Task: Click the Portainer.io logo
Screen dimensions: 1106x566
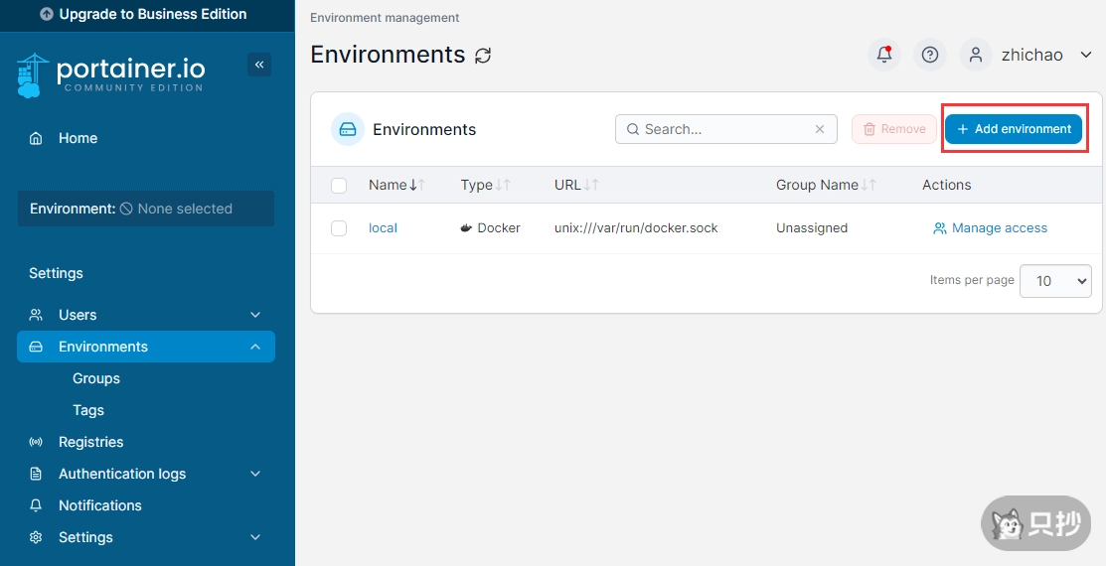Action: coord(111,74)
